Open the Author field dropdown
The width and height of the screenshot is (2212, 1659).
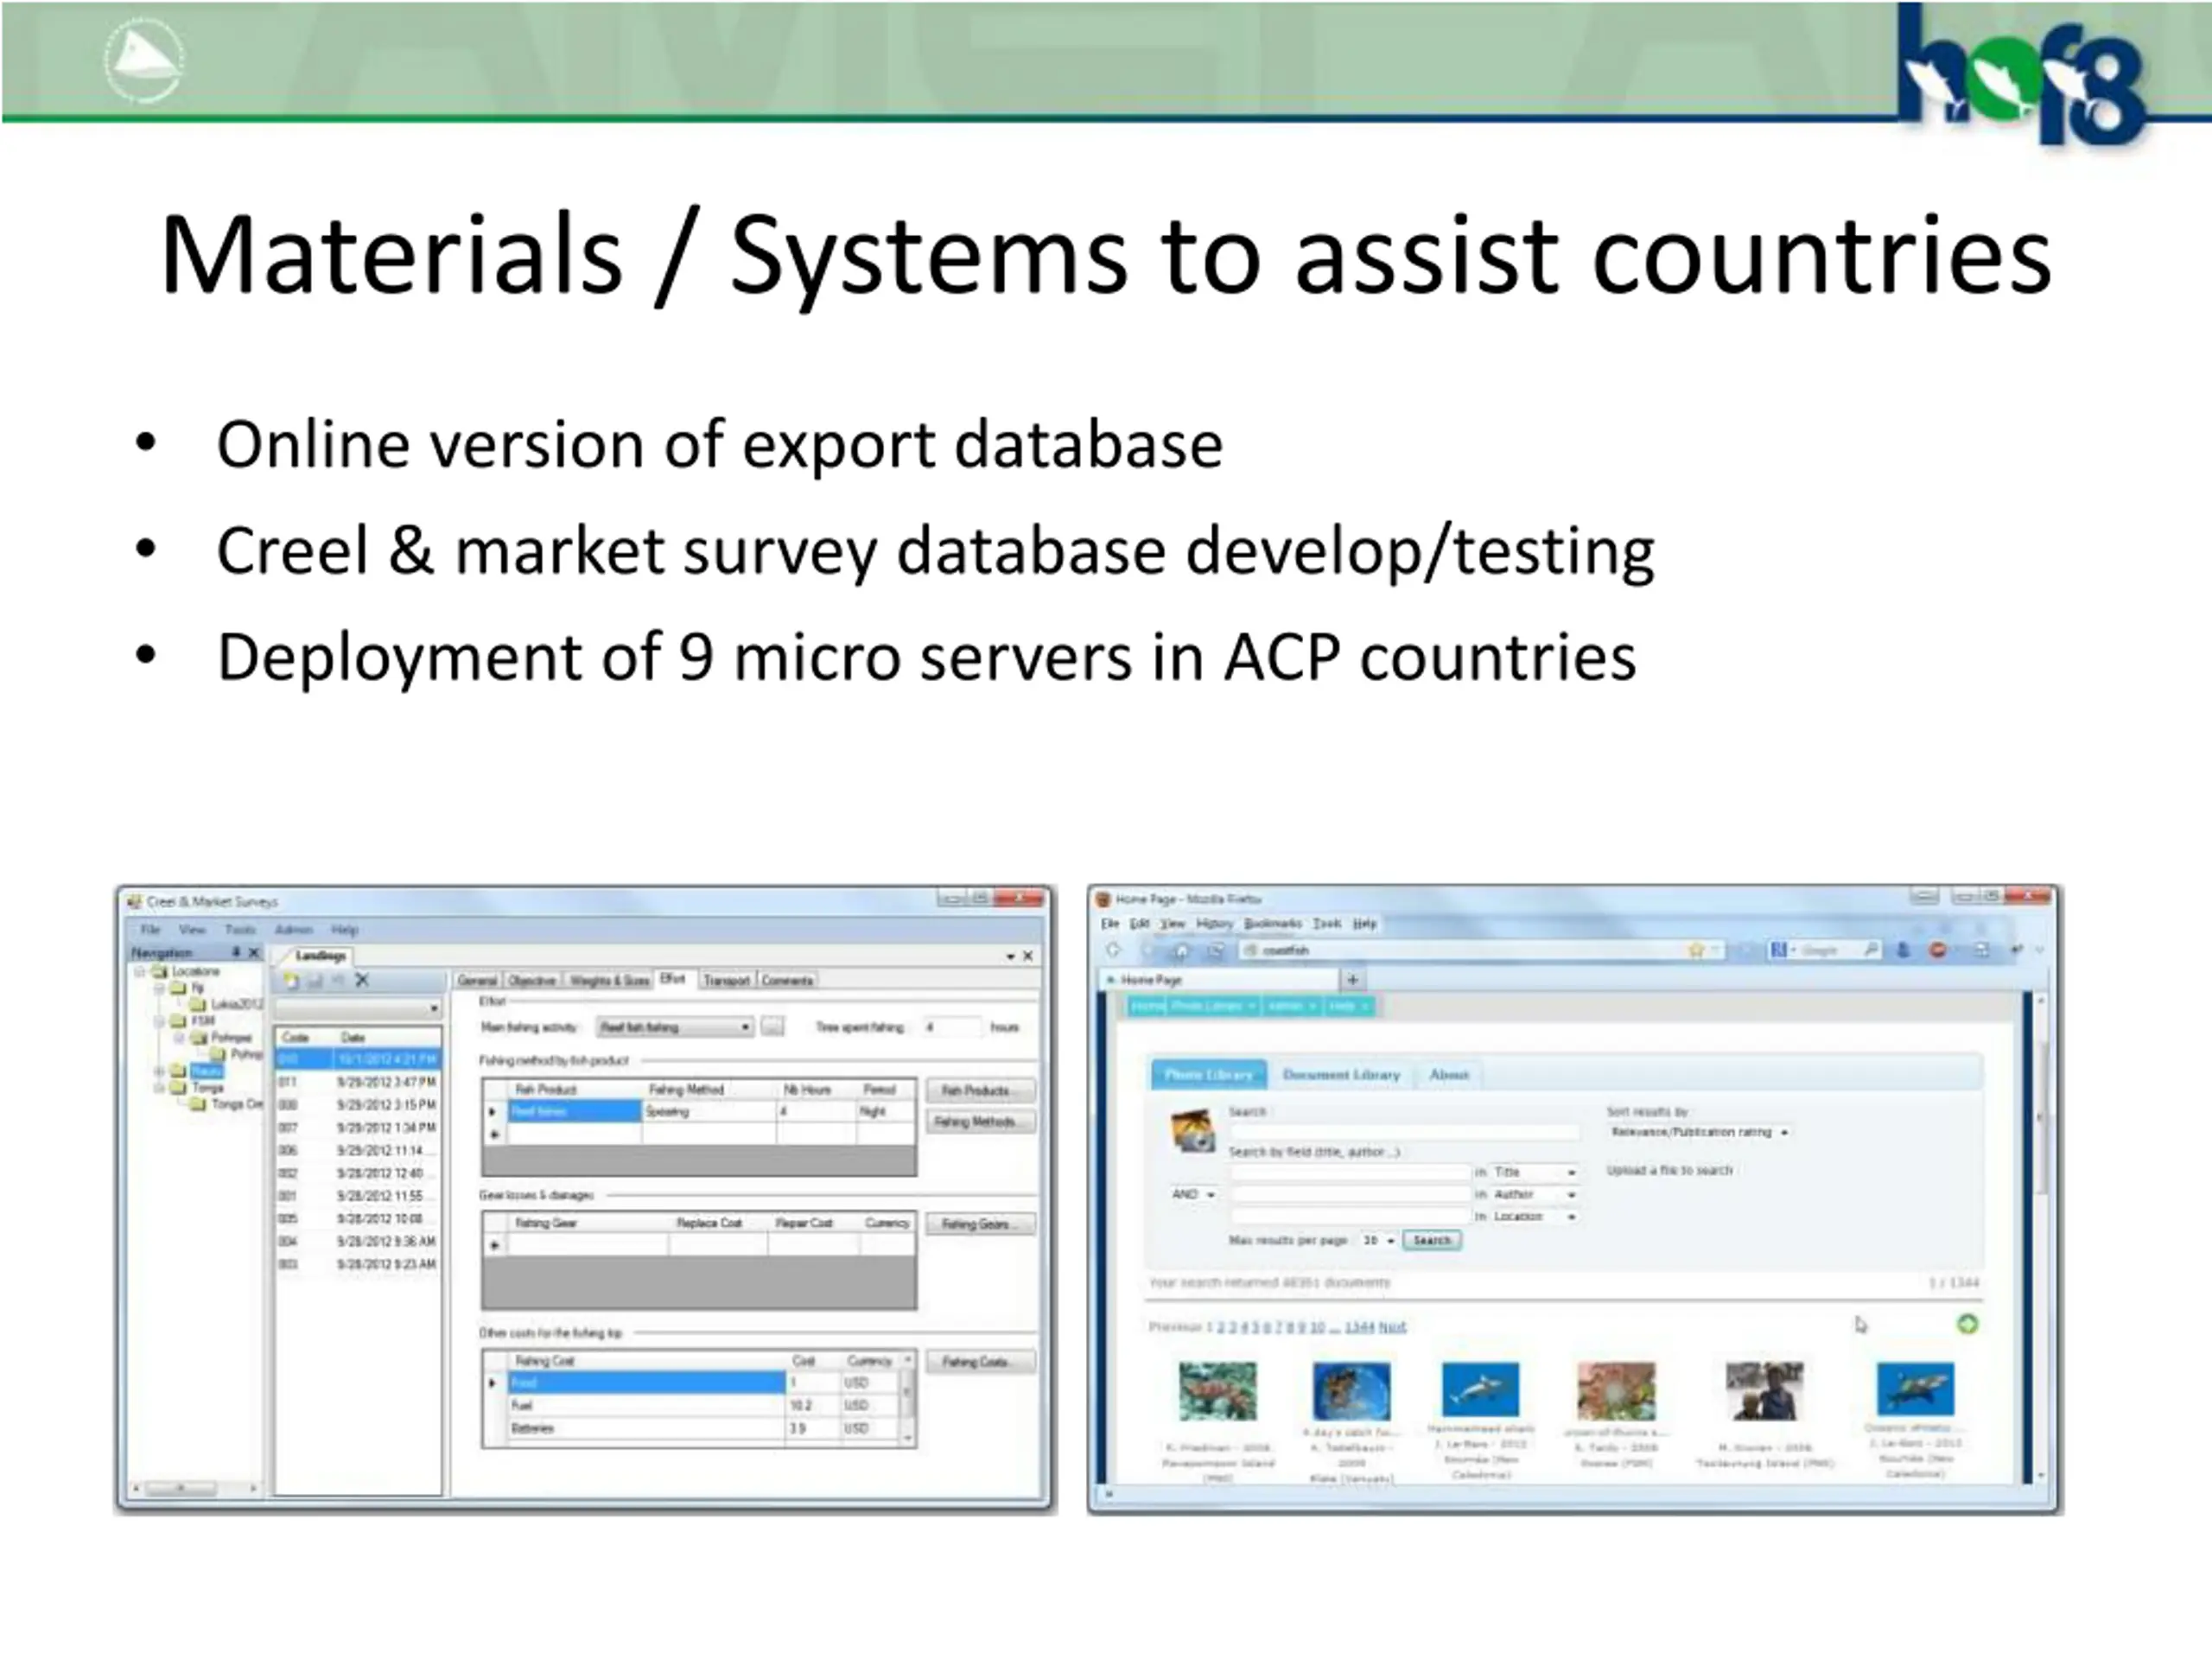pos(1535,1195)
